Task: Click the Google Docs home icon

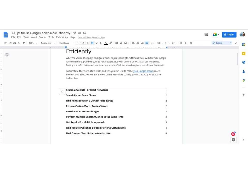Action: coord(6,35)
